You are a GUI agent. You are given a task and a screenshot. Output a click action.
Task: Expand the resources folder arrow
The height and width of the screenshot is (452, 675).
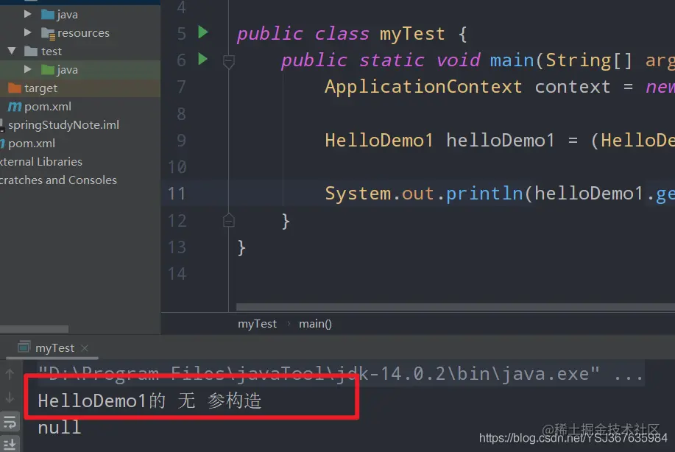[27, 32]
